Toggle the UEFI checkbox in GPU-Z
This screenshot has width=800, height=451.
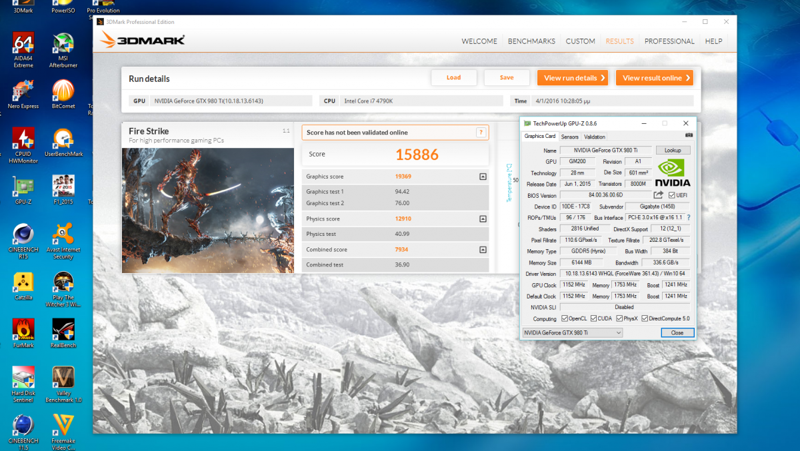pos(672,195)
